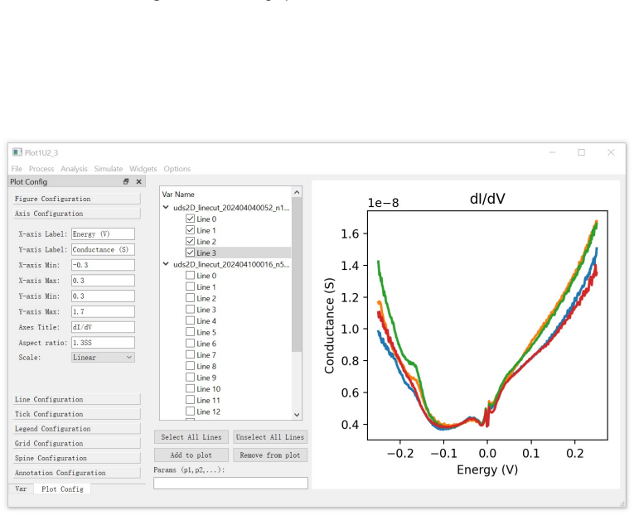This screenshot has width=634, height=515.
Task: Click the Axes Title input field
Action: 103,327
